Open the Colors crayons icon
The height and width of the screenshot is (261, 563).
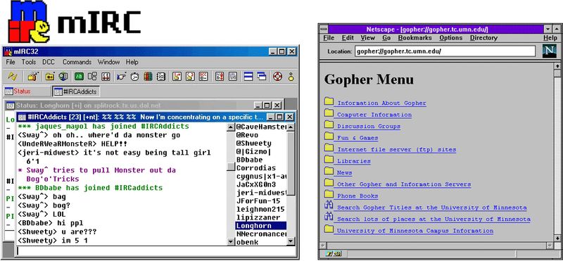148,76
